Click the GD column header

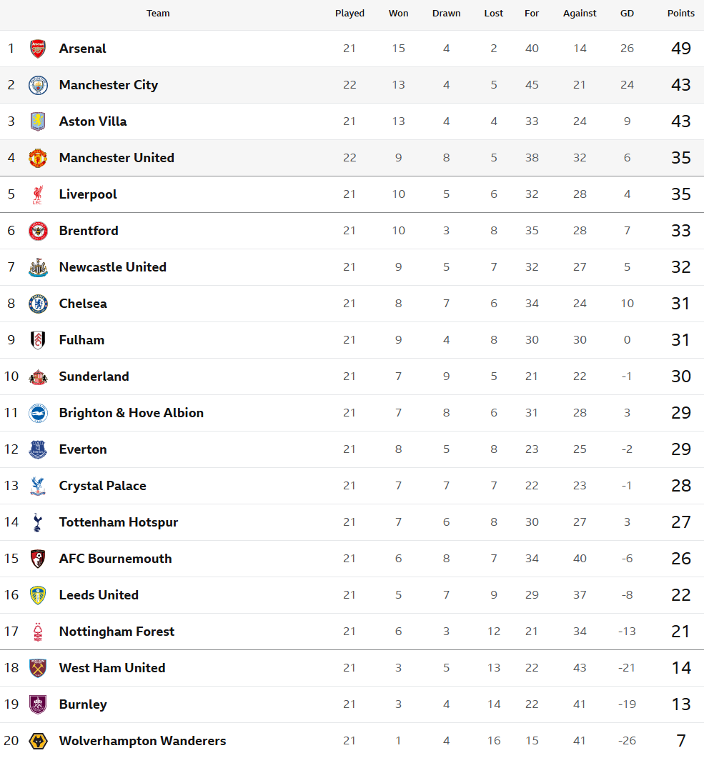point(627,14)
